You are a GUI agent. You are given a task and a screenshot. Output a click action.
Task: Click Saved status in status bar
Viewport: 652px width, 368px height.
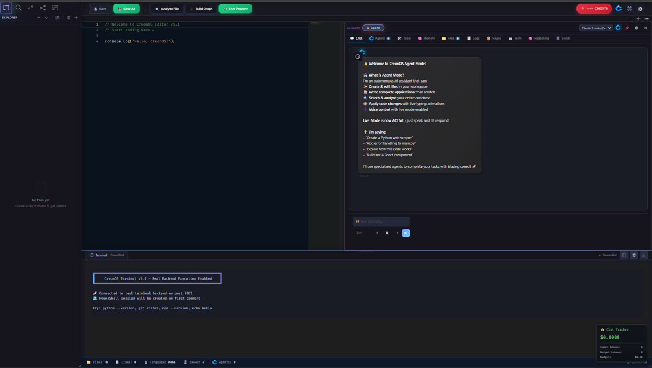[x=195, y=362]
